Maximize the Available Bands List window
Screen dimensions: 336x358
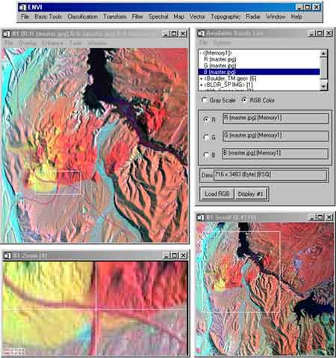point(320,33)
